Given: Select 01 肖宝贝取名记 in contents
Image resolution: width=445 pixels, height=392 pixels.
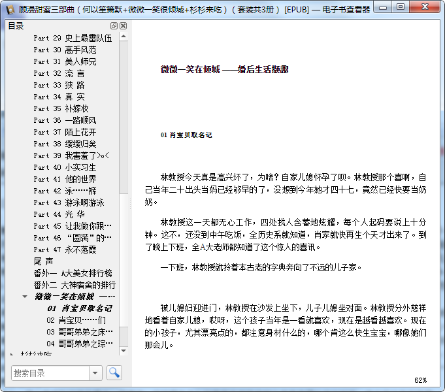Looking at the screenshot, I should pyautogui.click(x=80, y=308).
